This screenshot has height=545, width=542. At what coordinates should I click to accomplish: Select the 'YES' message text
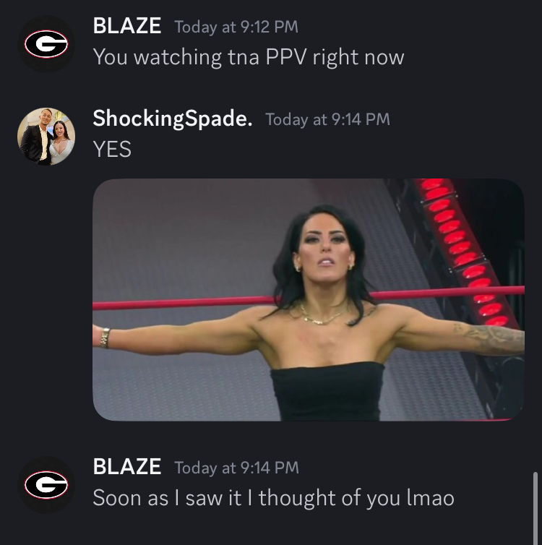(x=112, y=150)
